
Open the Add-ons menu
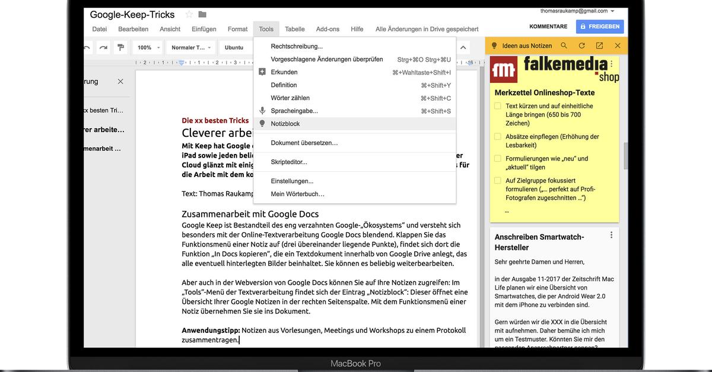pos(328,29)
